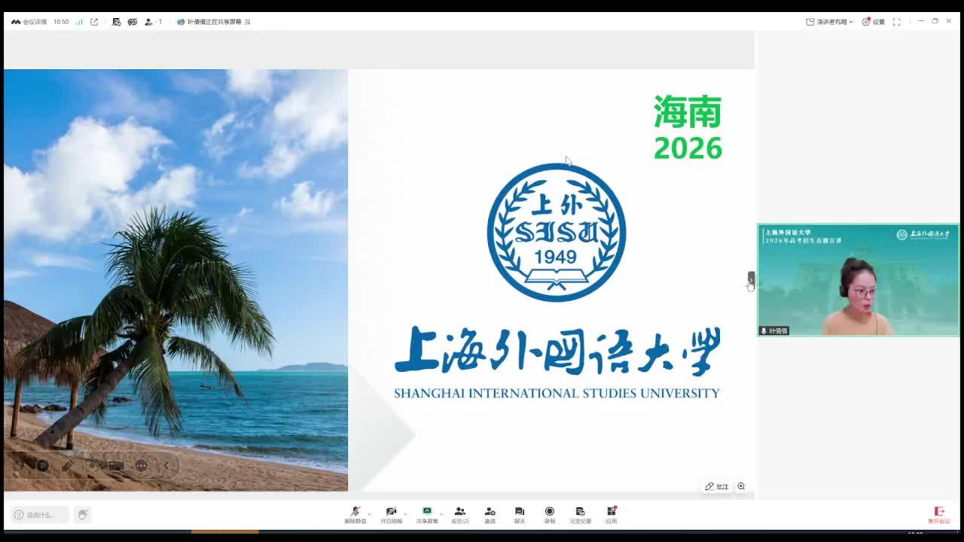
Task: Enter full screen mode
Action: click(896, 22)
